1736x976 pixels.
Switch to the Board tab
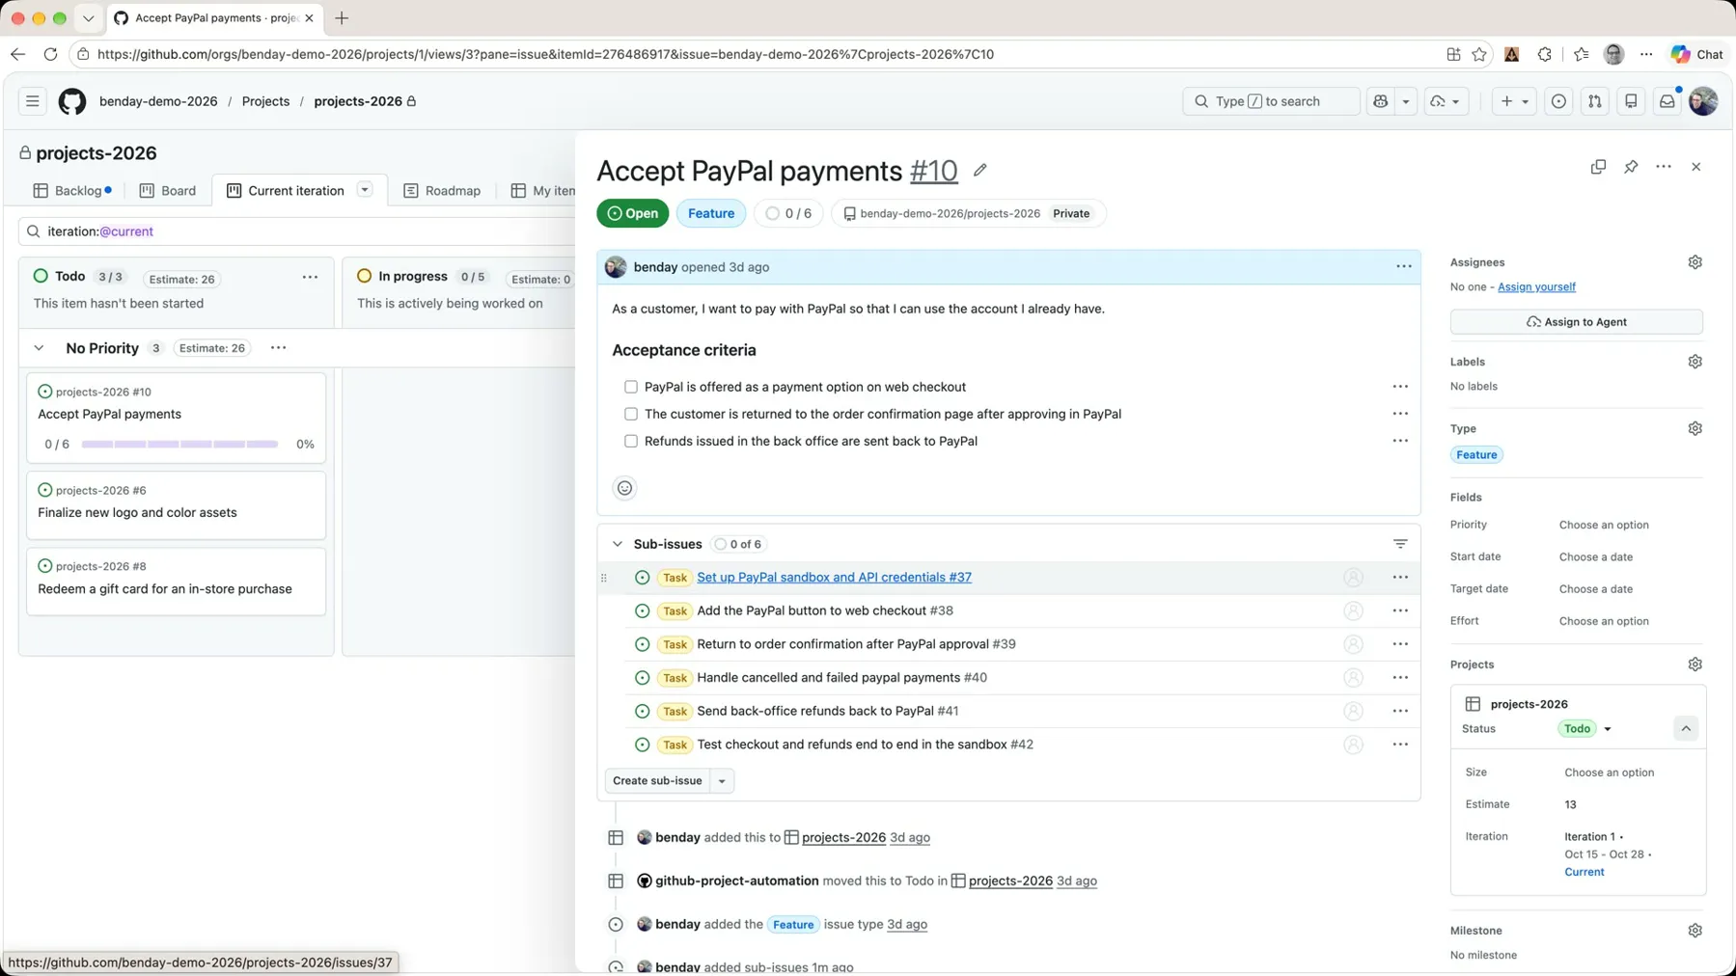[x=168, y=191]
